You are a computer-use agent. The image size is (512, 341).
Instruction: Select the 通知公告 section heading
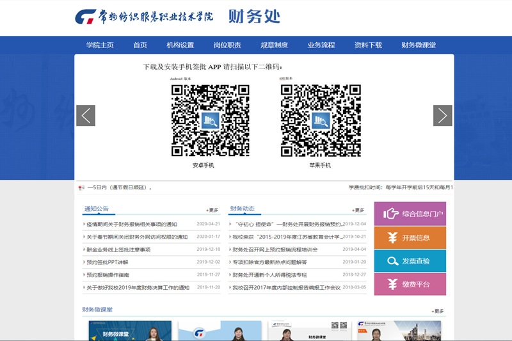point(97,209)
